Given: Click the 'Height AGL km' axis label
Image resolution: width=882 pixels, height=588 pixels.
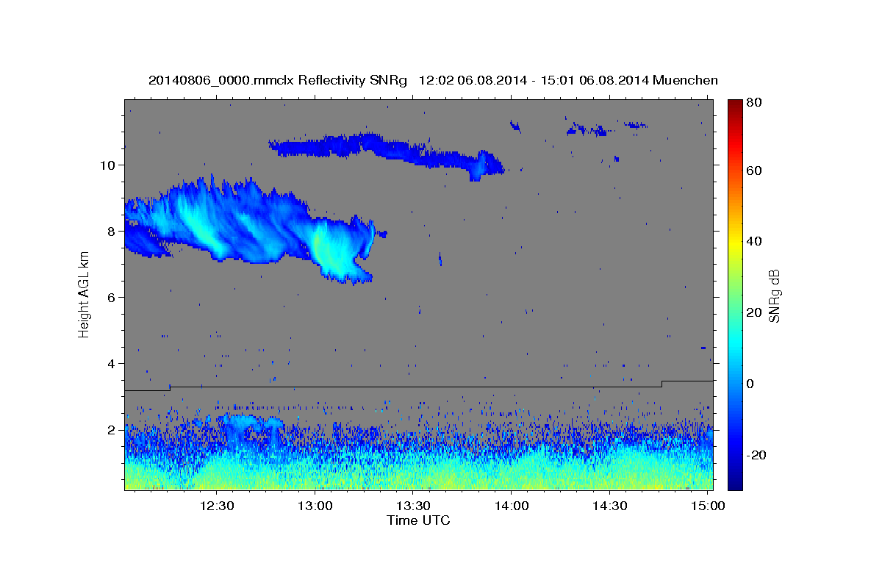Looking at the screenshot, I should [84, 293].
